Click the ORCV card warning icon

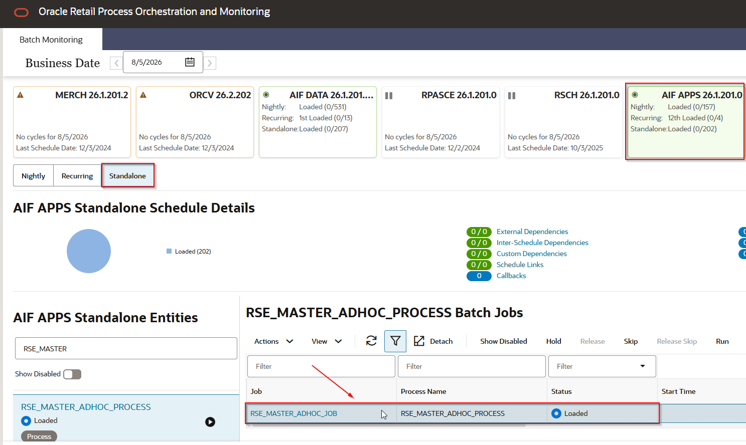143,95
